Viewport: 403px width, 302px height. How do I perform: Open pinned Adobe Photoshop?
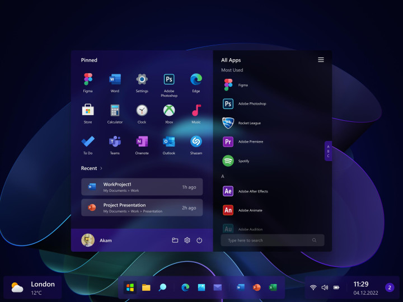click(169, 79)
